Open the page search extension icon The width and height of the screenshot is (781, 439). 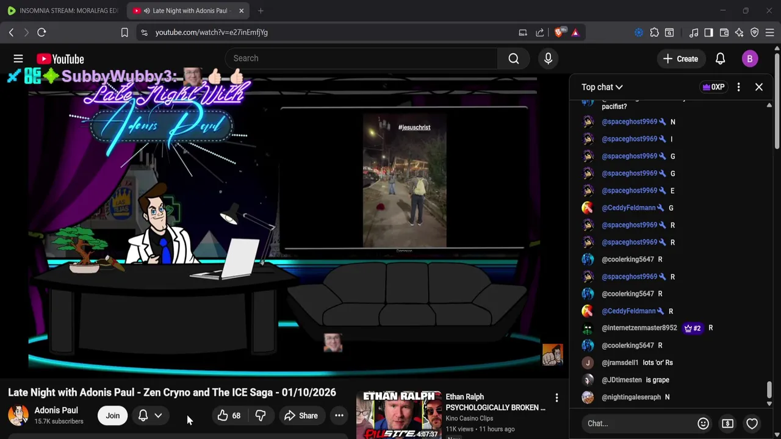(669, 32)
